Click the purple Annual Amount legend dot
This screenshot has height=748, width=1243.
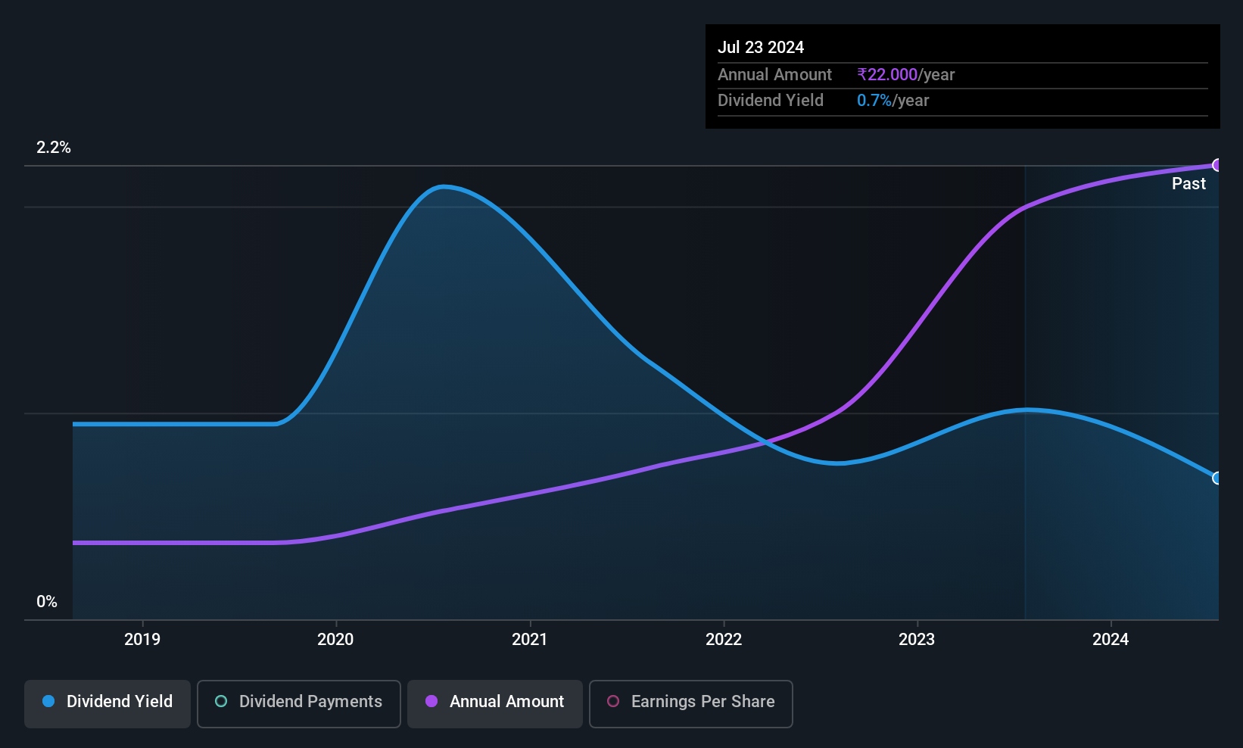pyautogui.click(x=431, y=701)
